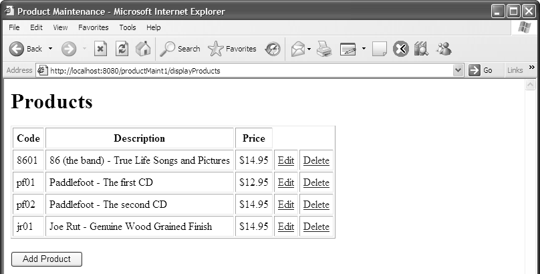The height and width of the screenshot is (274, 540).
Task: Refresh the current page
Action: [122, 49]
